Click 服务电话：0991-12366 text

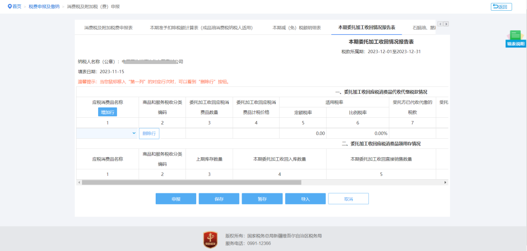(x=248, y=243)
